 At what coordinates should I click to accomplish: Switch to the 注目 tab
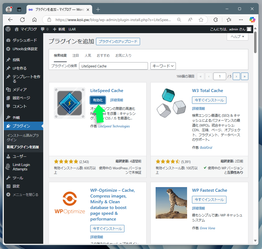75,56
